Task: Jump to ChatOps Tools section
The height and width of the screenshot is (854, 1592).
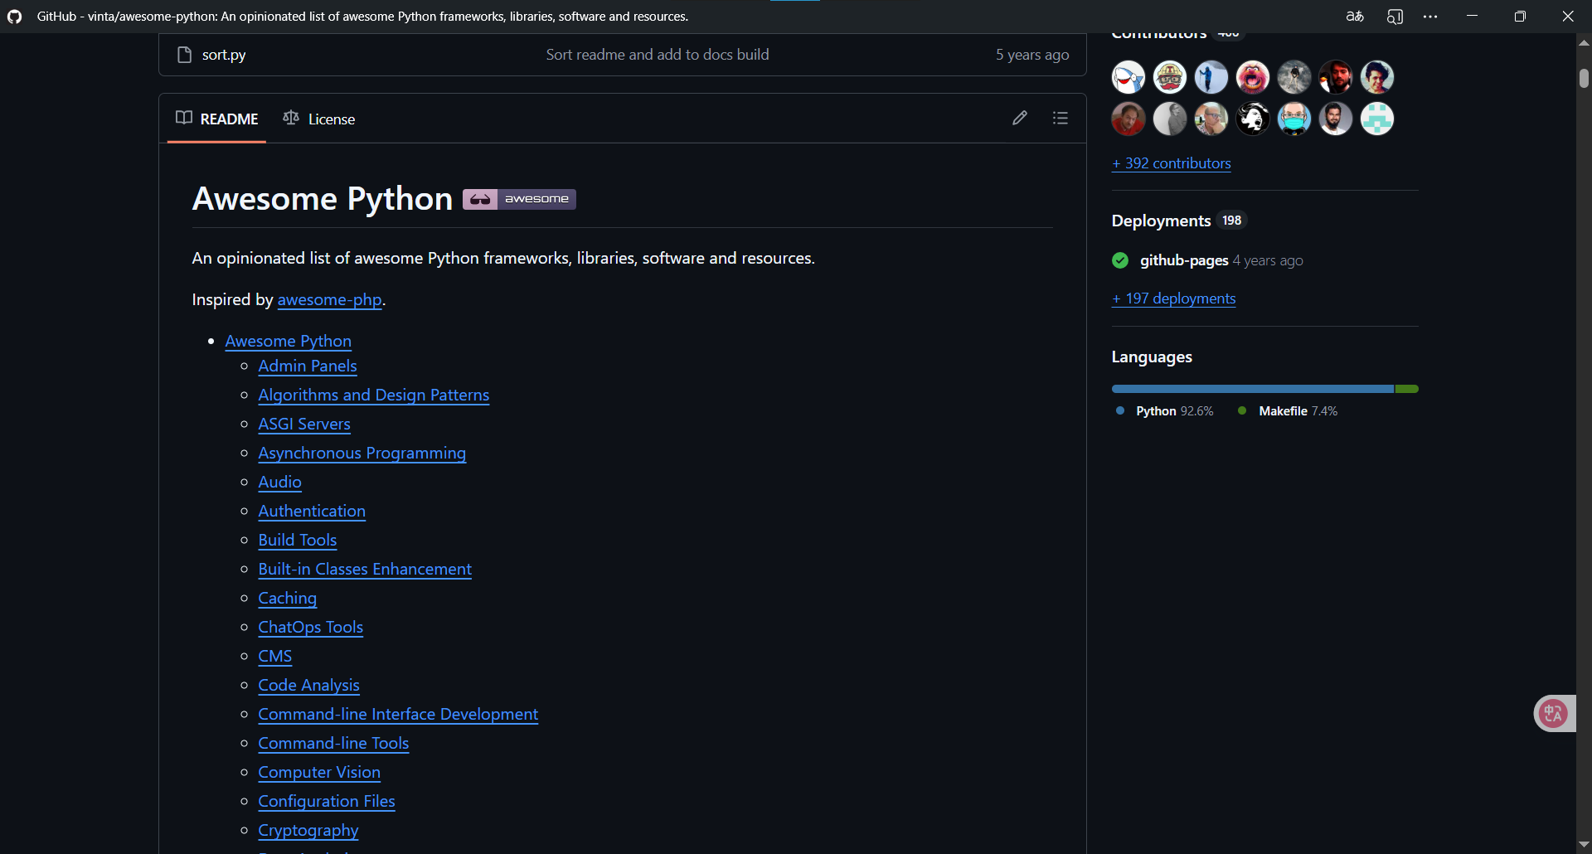Action: coord(311,627)
